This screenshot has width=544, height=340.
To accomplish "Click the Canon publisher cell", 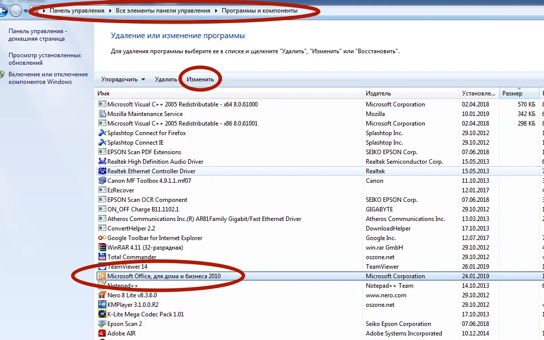I will pos(374,181).
